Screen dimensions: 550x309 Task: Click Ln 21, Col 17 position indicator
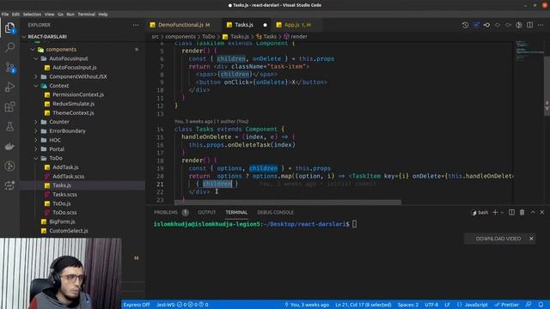click(363, 305)
